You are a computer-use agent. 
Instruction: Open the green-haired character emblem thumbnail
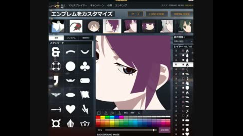pyautogui.click(x=185, y=26)
